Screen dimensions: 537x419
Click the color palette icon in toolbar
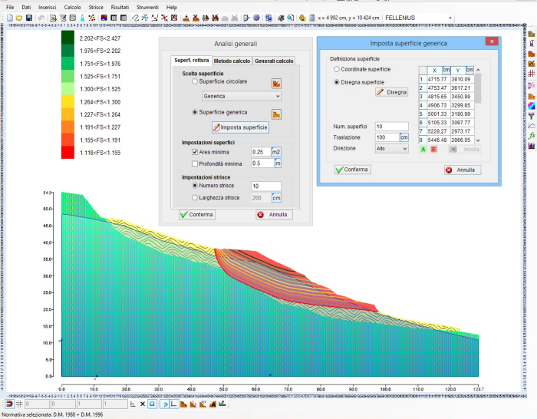302,18
